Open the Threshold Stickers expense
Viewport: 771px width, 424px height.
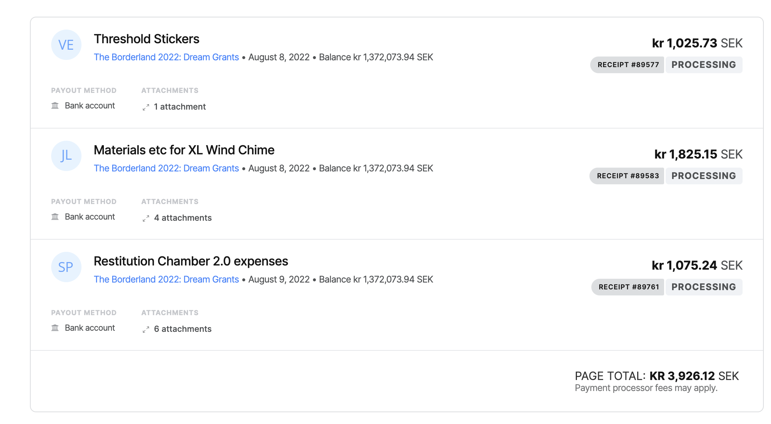[146, 39]
